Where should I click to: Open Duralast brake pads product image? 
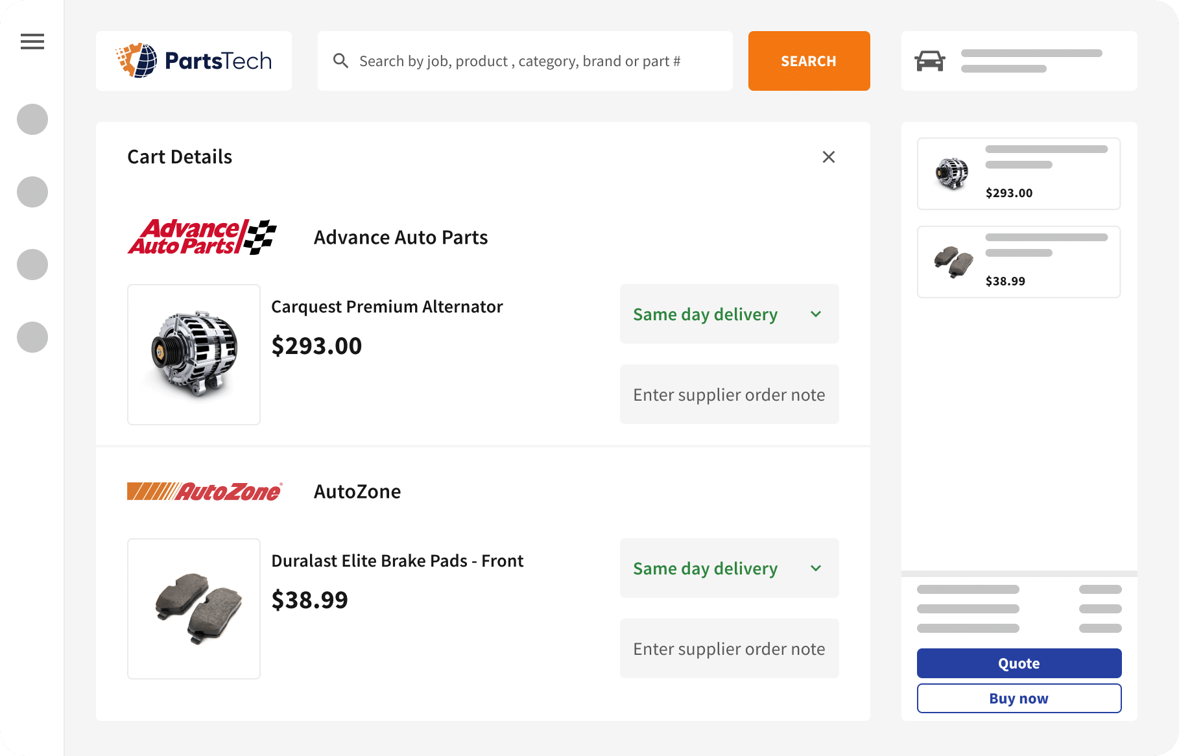(194, 609)
